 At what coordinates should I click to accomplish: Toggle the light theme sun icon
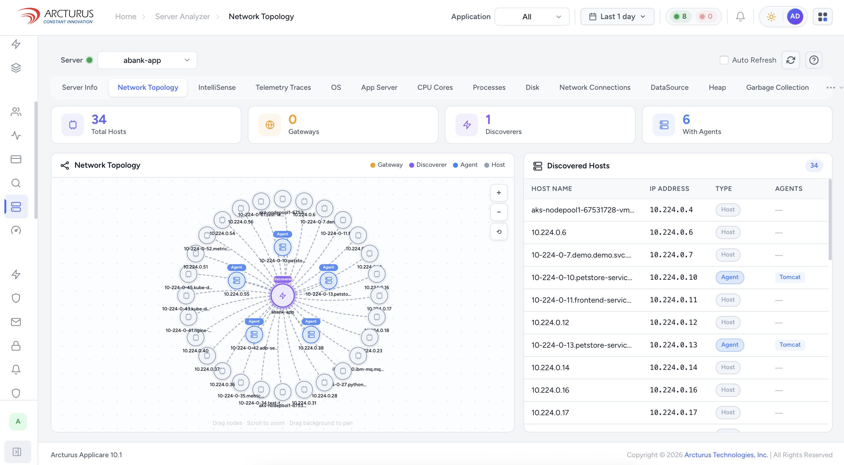tap(771, 16)
